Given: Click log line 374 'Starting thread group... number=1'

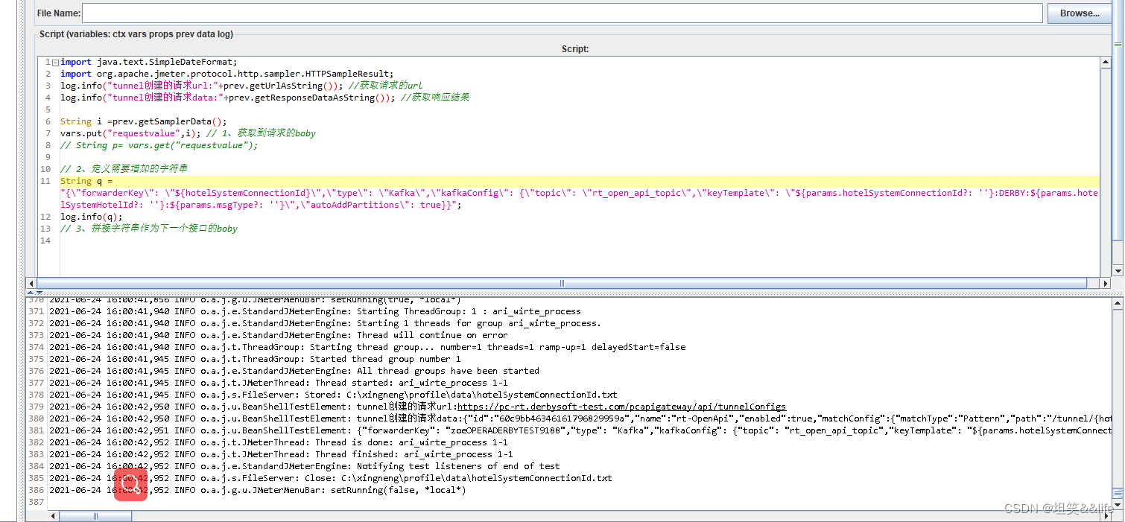Looking at the screenshot, I should [x=367, y=347].
